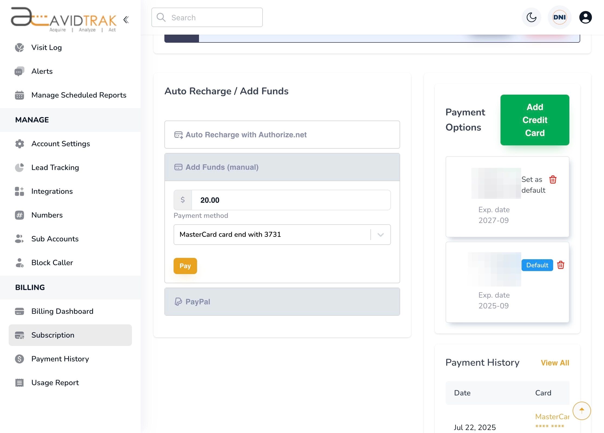The height and width of the screenshot is (433, 604).
Task: Click the yellow Pay button
Action: click(x=185, y=266)
